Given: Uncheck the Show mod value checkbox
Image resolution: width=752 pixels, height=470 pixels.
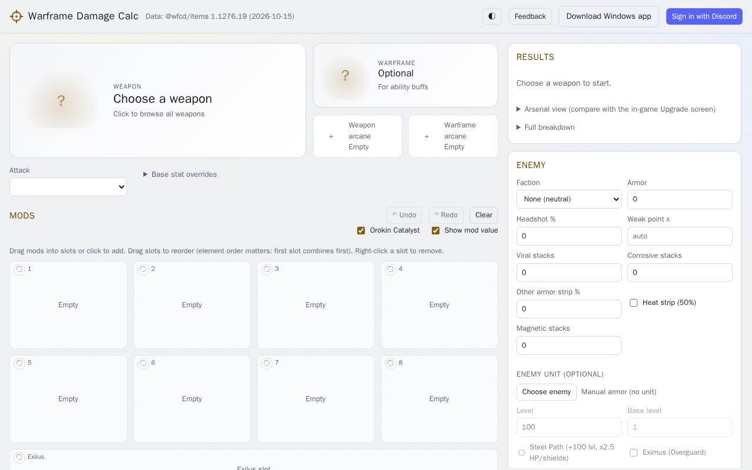Looking at the screenshot, I should 435,230.
